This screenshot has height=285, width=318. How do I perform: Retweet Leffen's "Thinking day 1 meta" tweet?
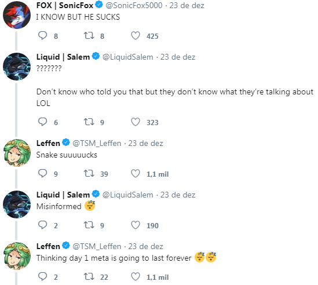tap(89, 277)
